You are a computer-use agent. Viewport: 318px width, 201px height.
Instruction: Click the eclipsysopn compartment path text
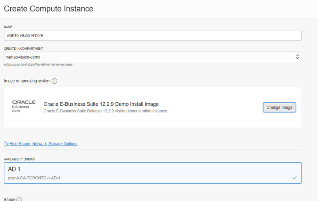38,64
